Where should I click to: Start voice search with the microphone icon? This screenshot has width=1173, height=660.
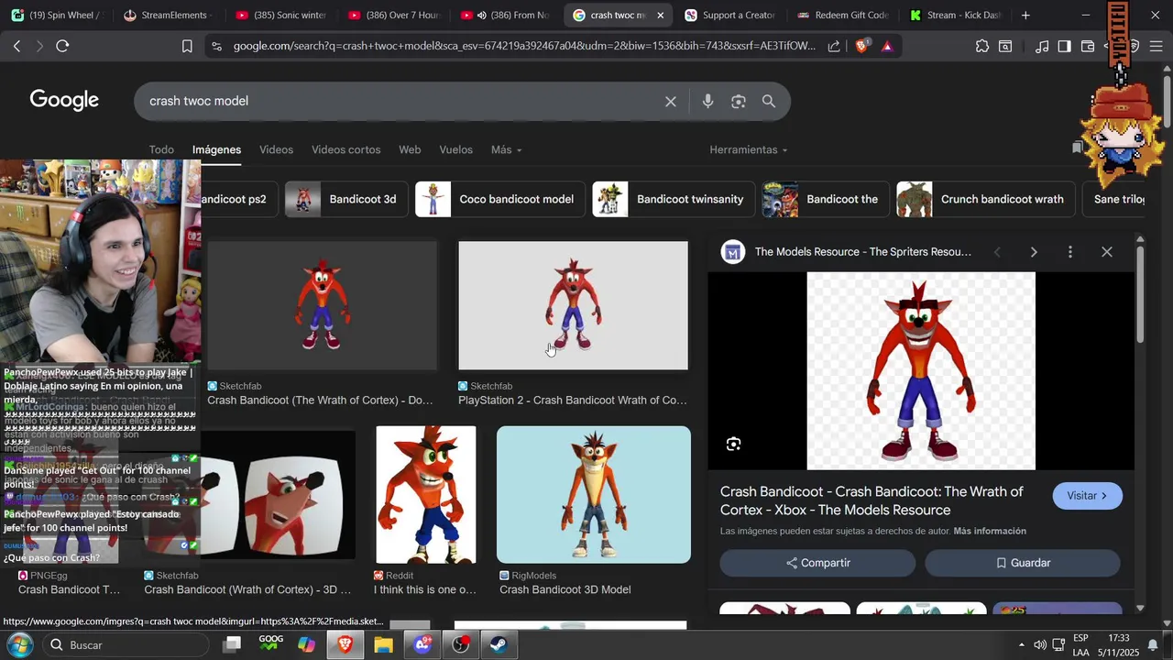pos(707,102)
